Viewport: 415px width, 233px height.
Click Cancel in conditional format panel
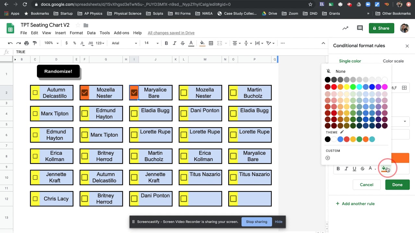coord(366,184)
